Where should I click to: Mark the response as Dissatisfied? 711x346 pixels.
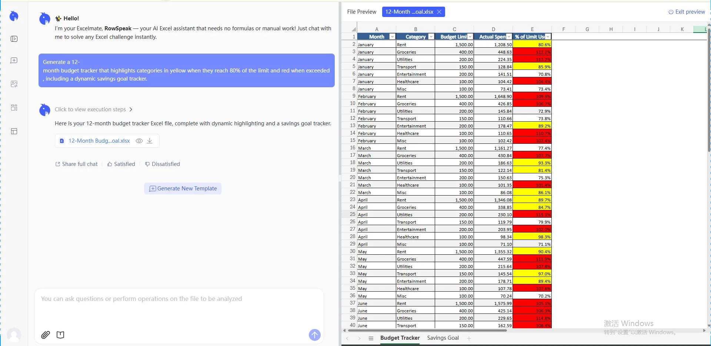coord(162,164)
